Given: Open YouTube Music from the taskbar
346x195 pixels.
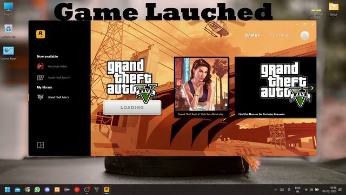Looking at the screenshot, I should [x=77, y=190].
